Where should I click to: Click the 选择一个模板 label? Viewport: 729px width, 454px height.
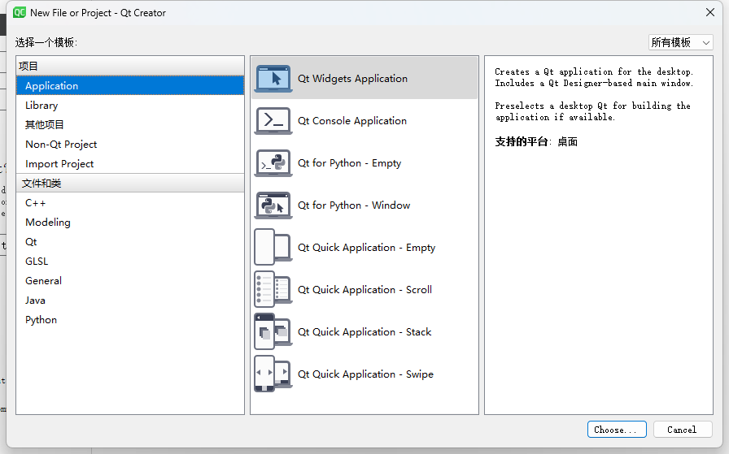pos(46,43)
